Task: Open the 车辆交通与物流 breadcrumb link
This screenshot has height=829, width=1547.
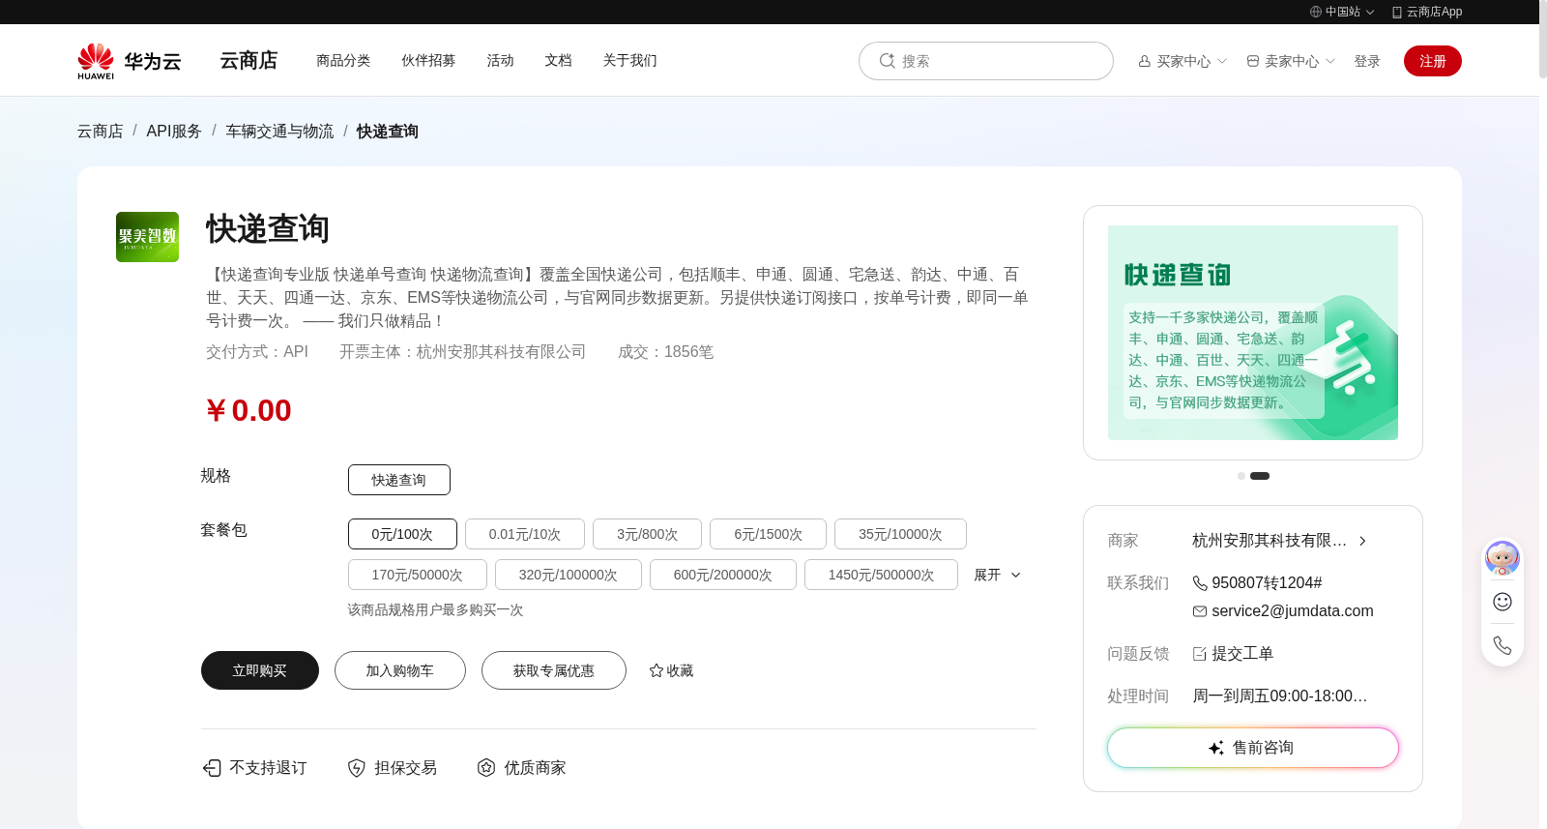Action: [279, 131]
